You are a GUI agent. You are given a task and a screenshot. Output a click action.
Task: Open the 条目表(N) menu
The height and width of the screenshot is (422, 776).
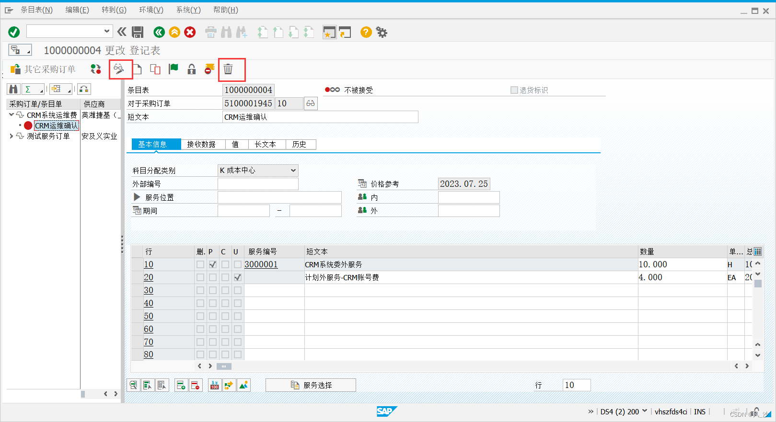(x=36, y=10)
